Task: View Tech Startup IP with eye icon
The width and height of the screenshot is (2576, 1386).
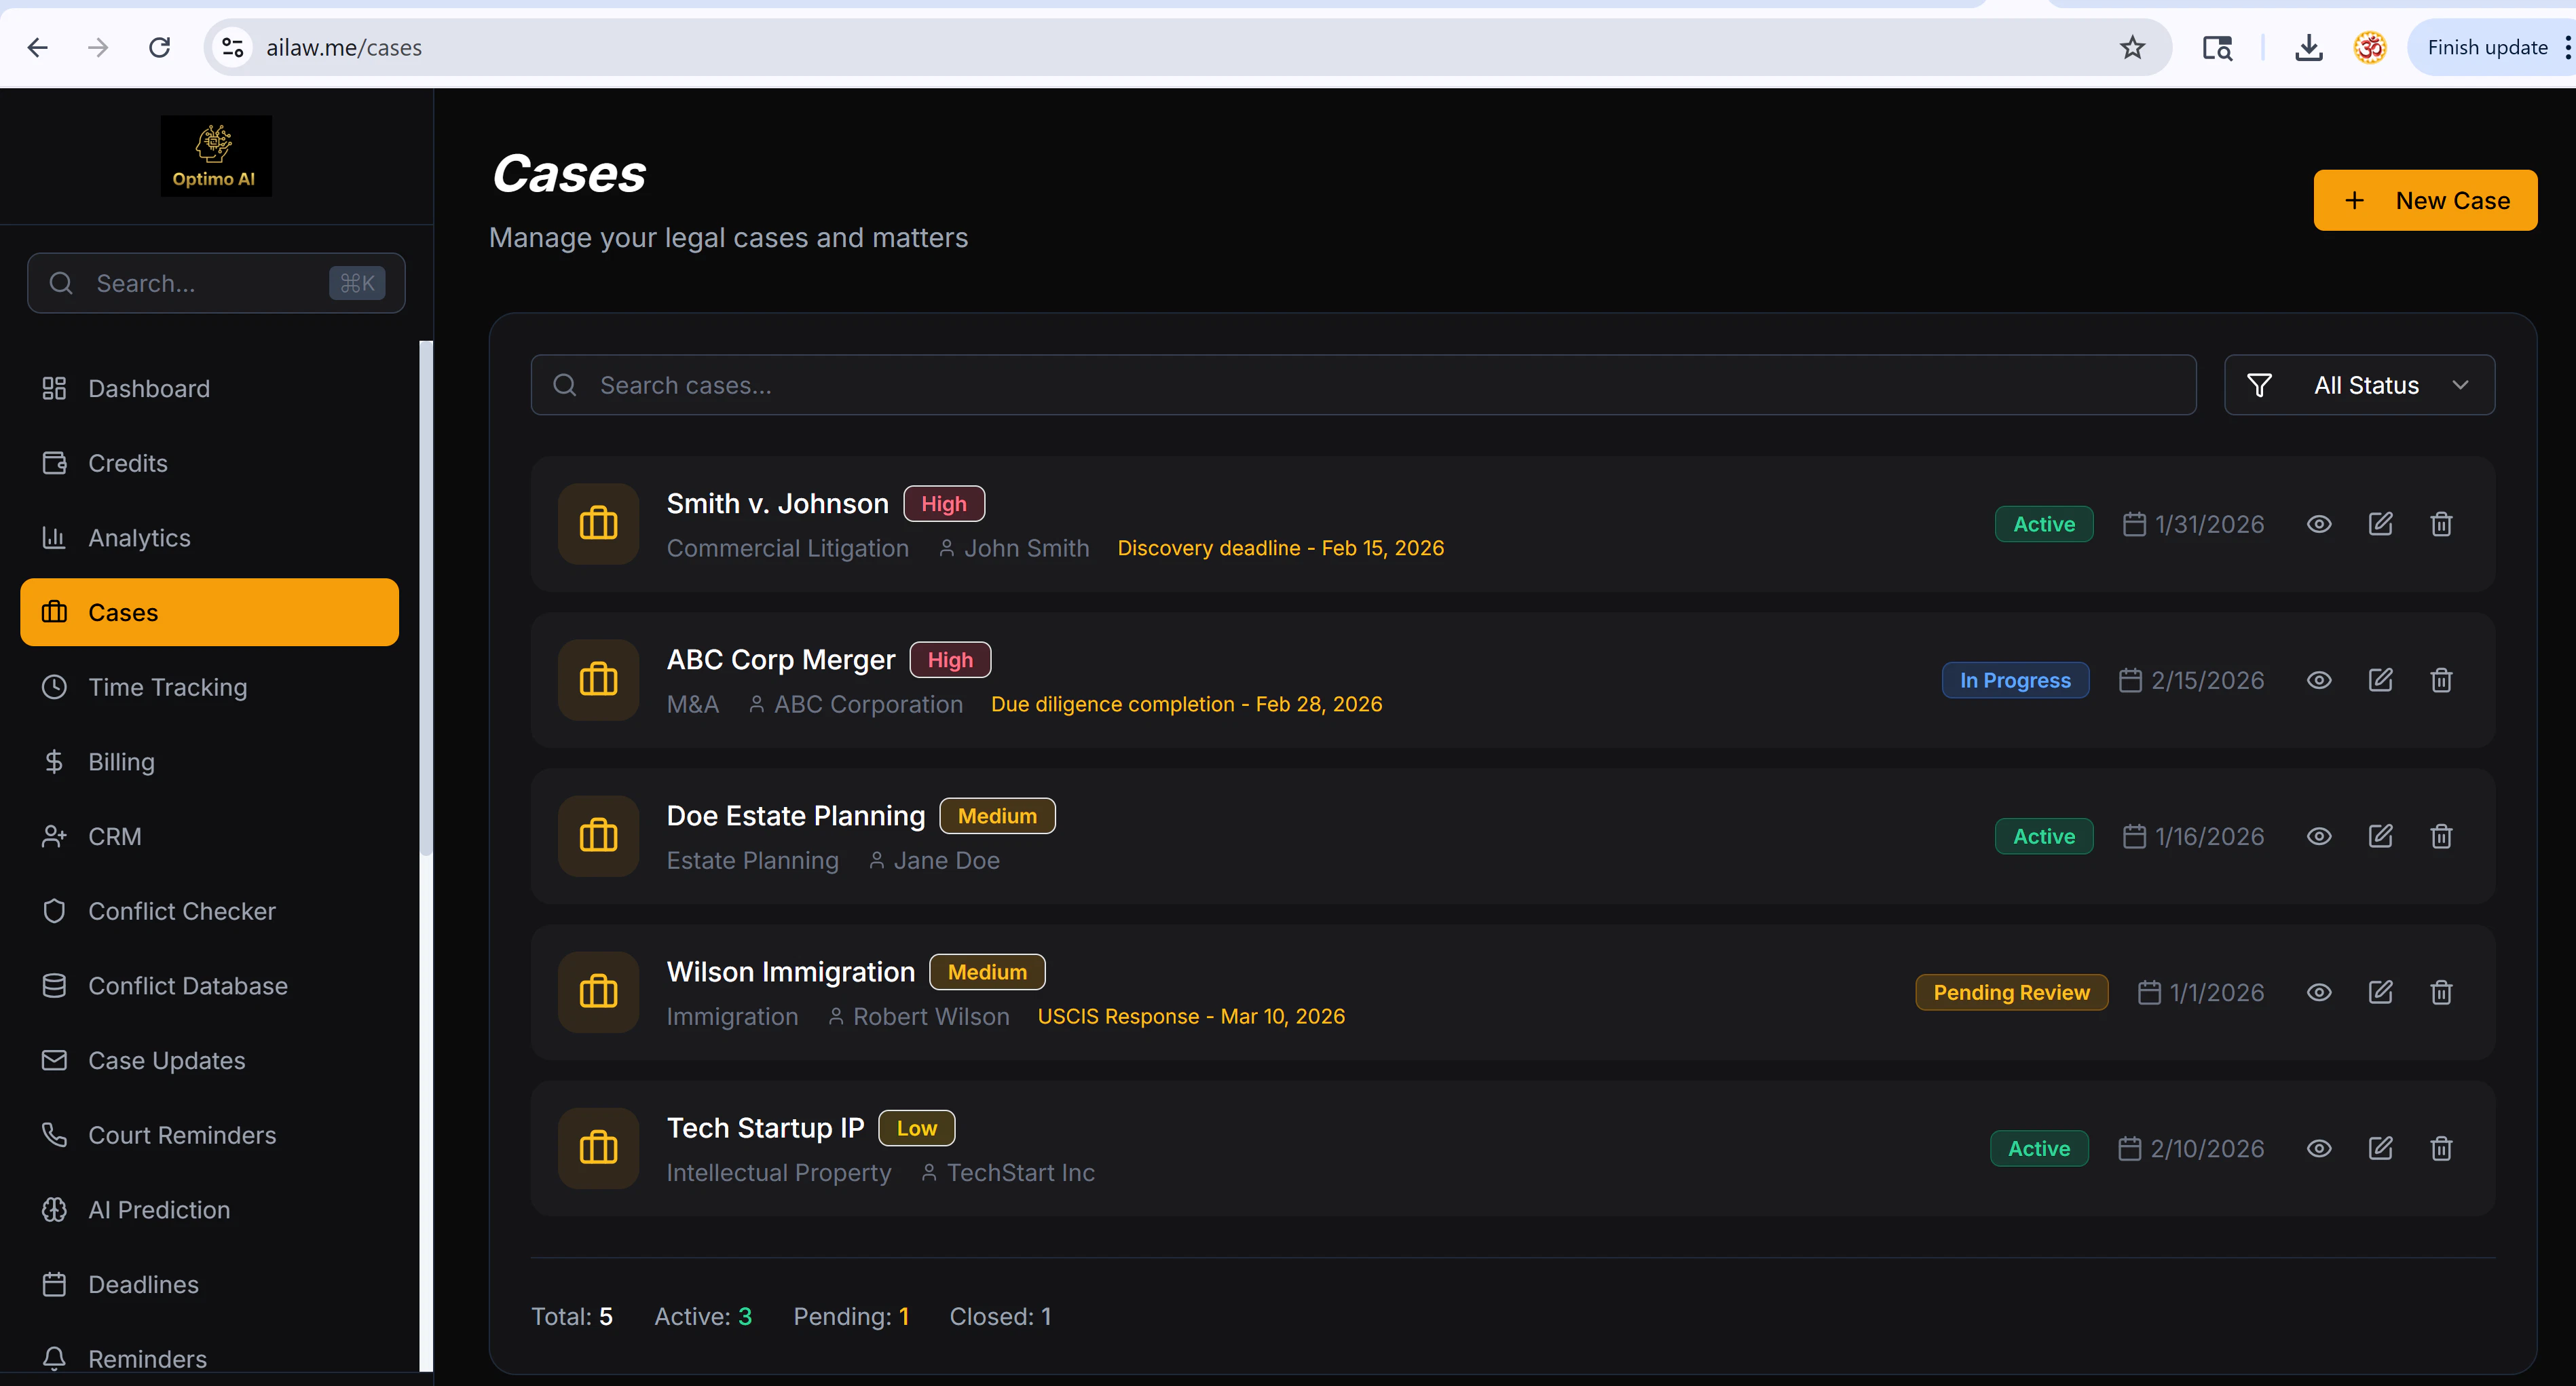Action: [x=2319, y=1148]
